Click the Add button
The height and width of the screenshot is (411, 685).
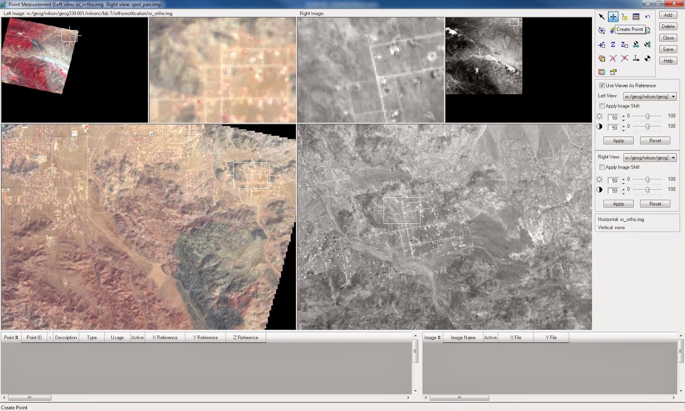(x=668, y=15)
